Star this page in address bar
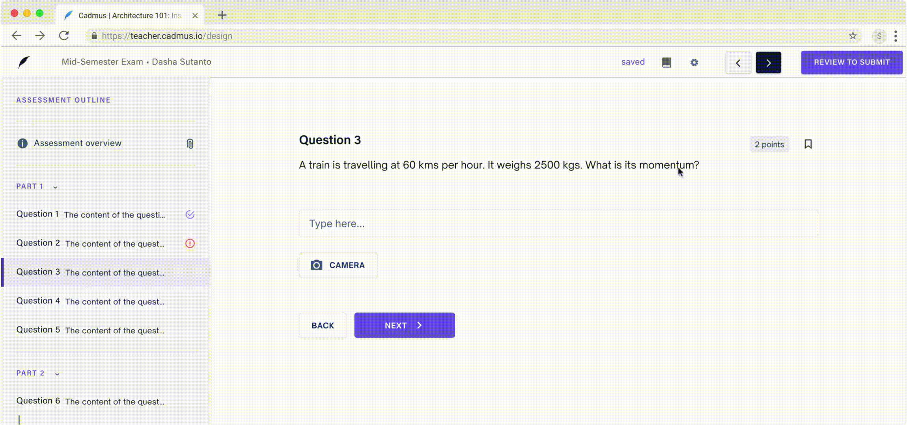The image size is (907, 425). point(853,36)
